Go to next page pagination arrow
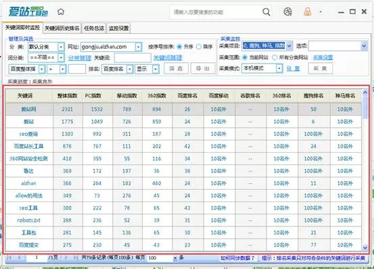This screenshot has width=374, height=269. (66, 258)
